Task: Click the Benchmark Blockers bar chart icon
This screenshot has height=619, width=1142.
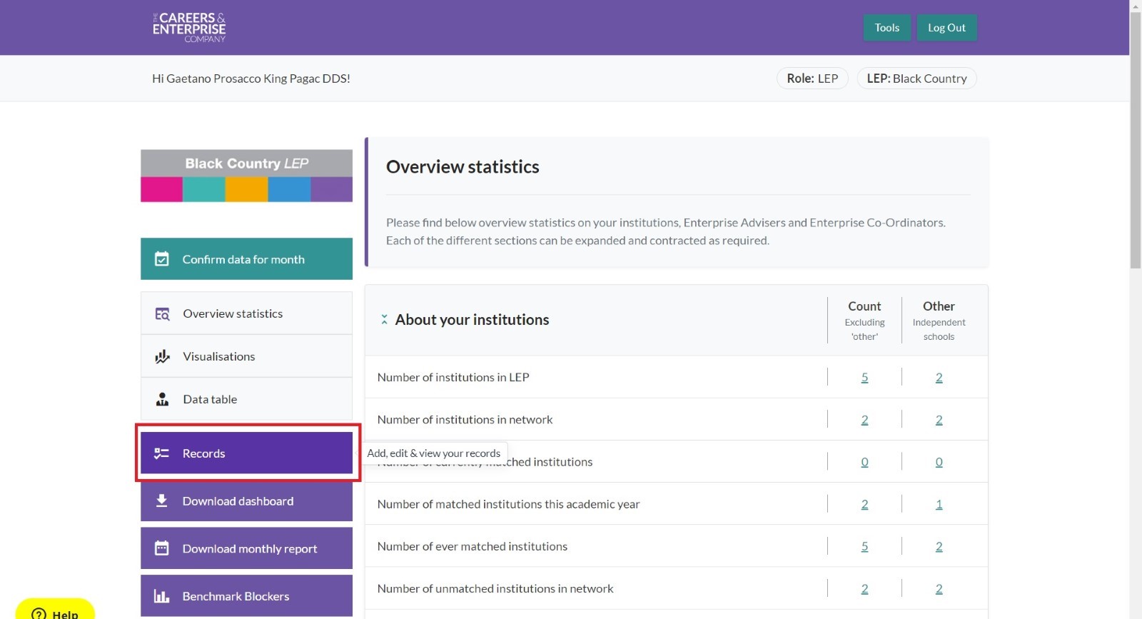Action: point(162,596)
